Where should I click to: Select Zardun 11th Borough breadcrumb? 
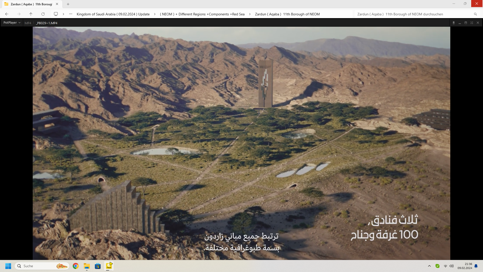tap(287, 14)
